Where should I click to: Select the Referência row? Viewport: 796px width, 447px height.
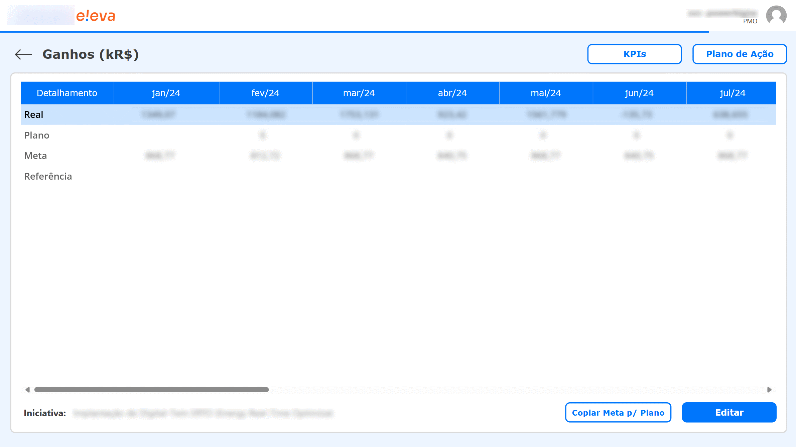[x=48, y=176]
